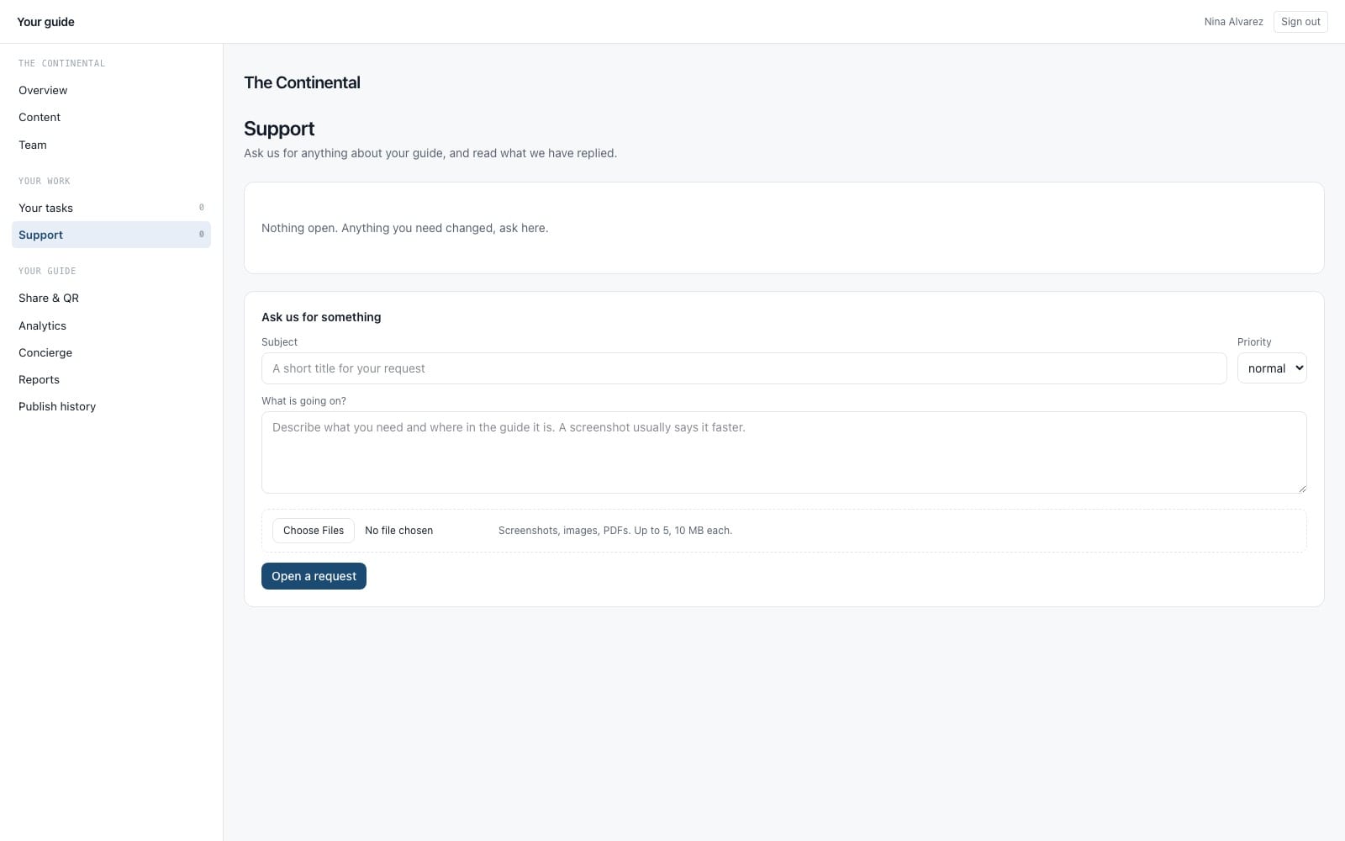1345x841 pixels.
Task: Focus the Subject input field
Action: pyautogui.click(x=744, y=368)
